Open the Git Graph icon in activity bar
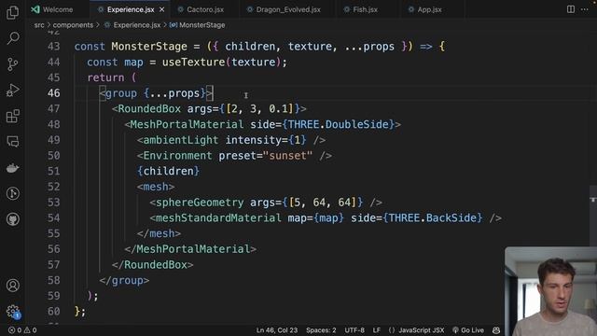Image resolution: width=597 pixels, height=336 pixels. pos(12,193)
